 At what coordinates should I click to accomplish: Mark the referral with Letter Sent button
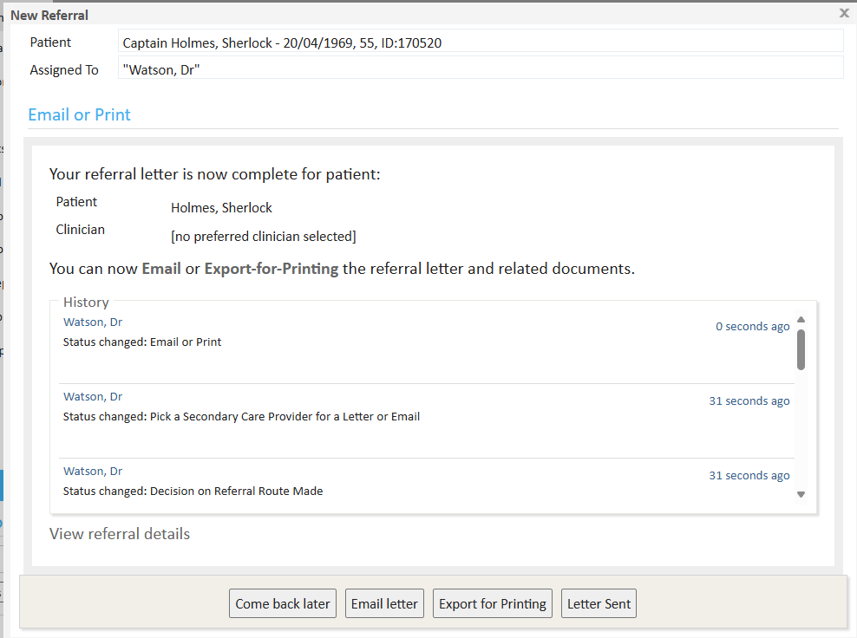point(599,603)
